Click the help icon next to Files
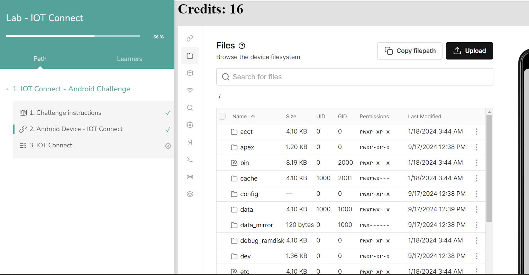The height and width of the screenshot is (275, 529). [242, 46]
